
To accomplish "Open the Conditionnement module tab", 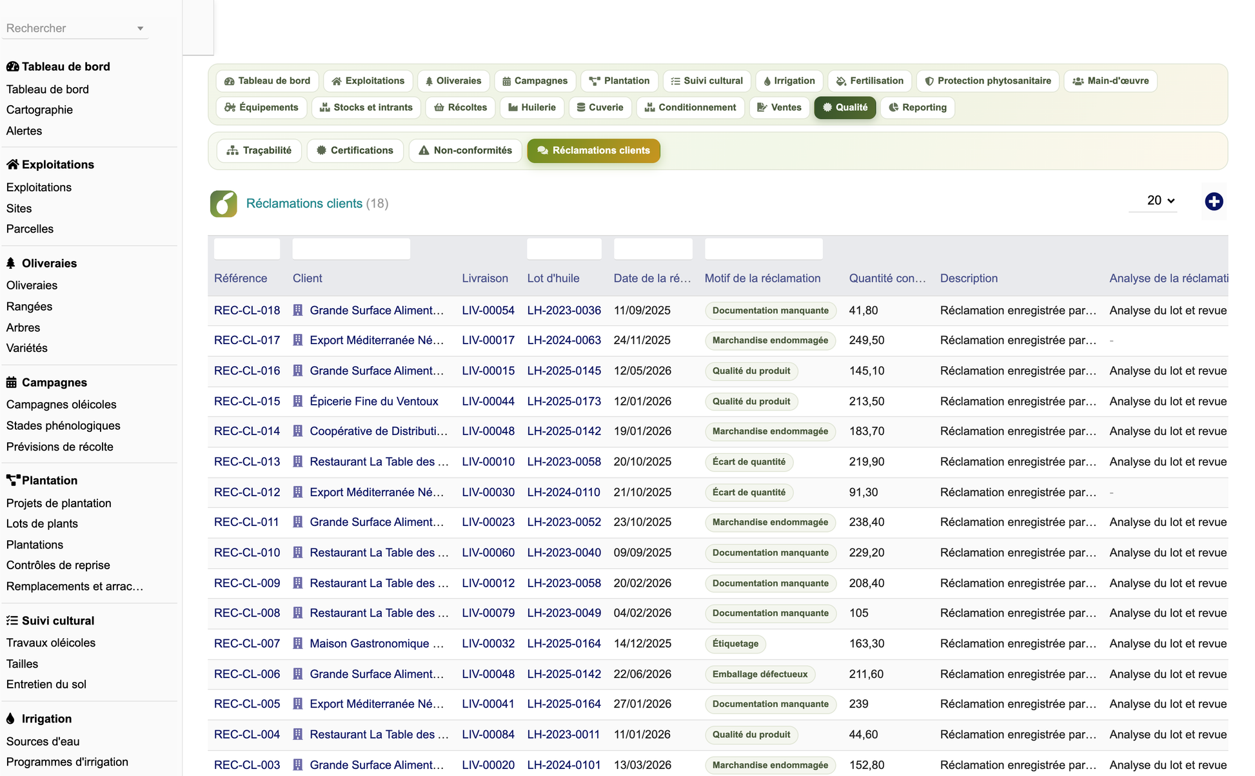I will pyautogui.click(x=690, y=107).
